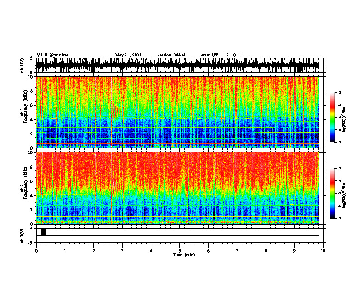Viewport: 364px width, 281px height.
Task: Click the black pulse block in ch.3 panel
Action: 44,232
